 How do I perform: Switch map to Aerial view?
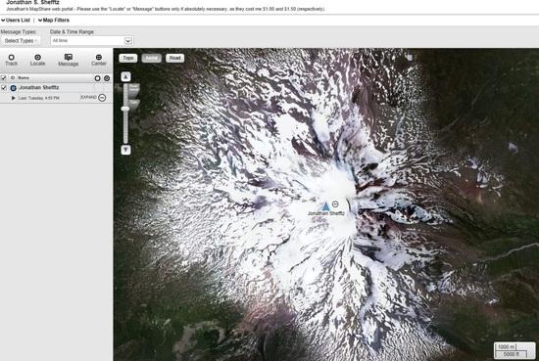[152, 58]
